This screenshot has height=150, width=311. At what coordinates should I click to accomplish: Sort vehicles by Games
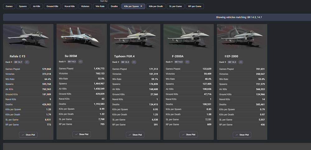tap(9, 6)
